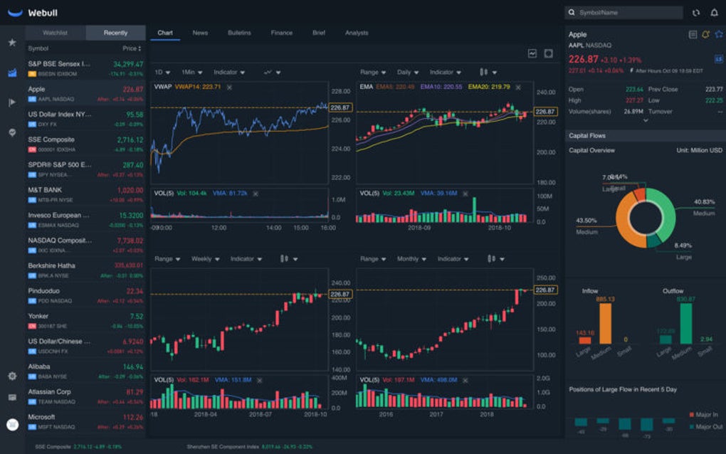Select SSE Composite row in watchlist

tap(85, 144)
